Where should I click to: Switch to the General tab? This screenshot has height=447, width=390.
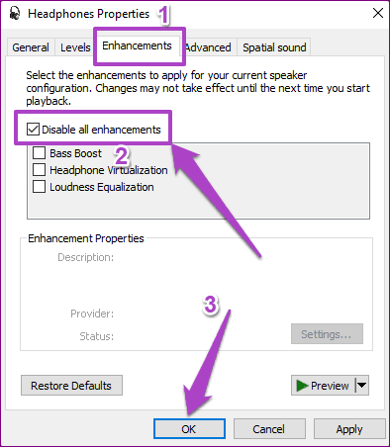[31, 47]
